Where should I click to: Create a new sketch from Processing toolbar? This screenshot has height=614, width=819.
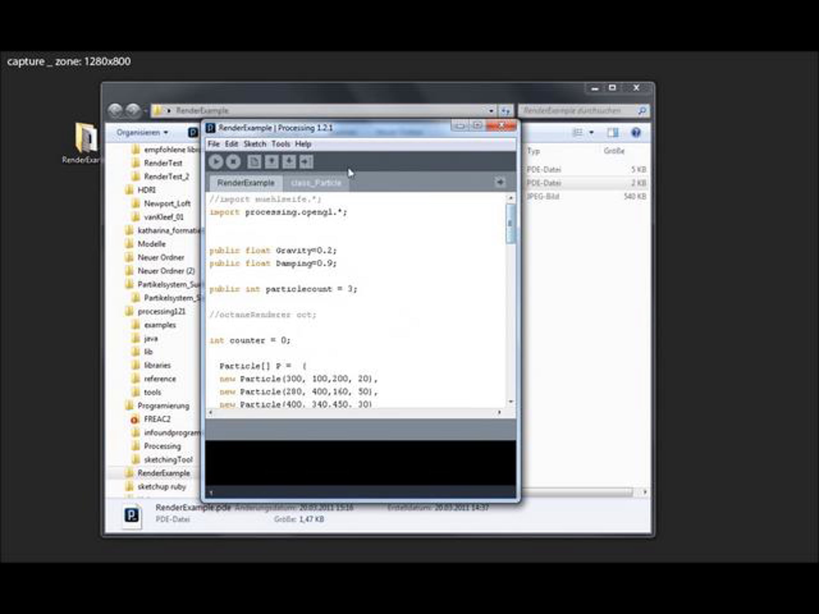254,162
